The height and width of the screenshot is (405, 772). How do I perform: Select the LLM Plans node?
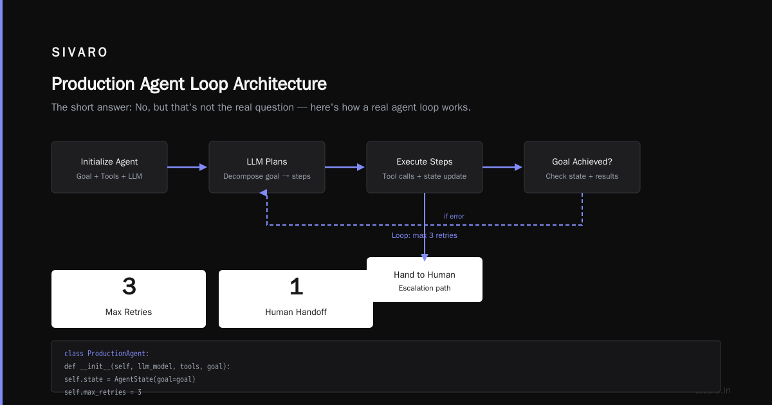[x=267, y=167]
